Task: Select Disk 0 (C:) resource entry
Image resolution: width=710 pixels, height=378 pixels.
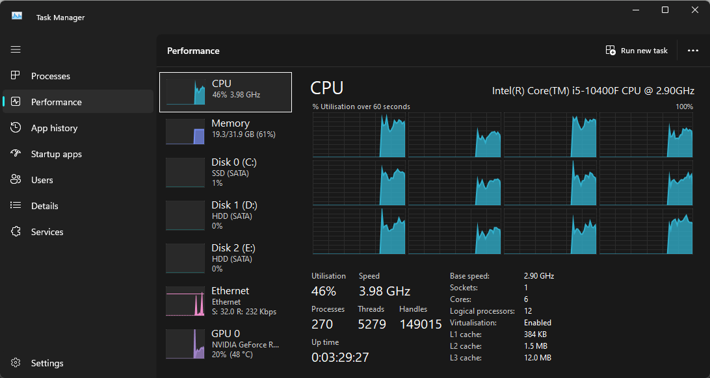Action: point(226,172)
